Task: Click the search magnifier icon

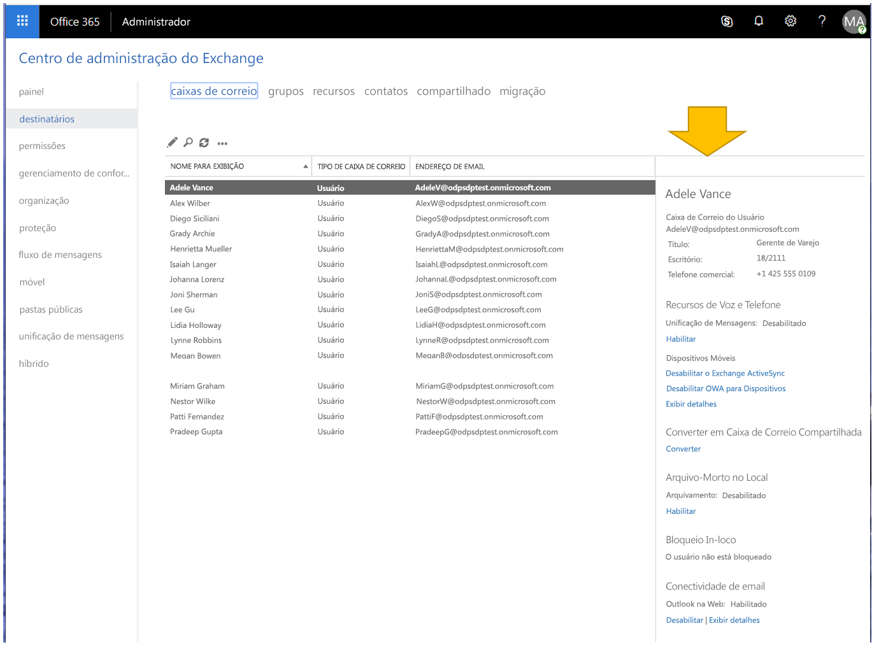Action: tap(188, 143)
